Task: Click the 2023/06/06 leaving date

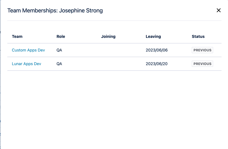Action: click(156, 50)
